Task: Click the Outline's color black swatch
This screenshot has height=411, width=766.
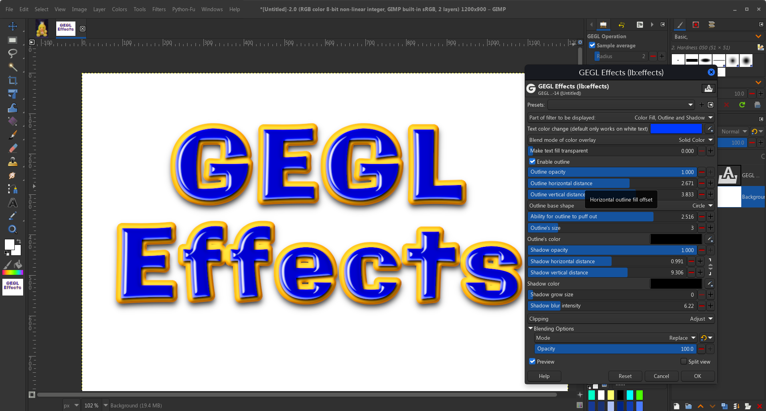Action: pyautogui.click(x=676, y=239)
